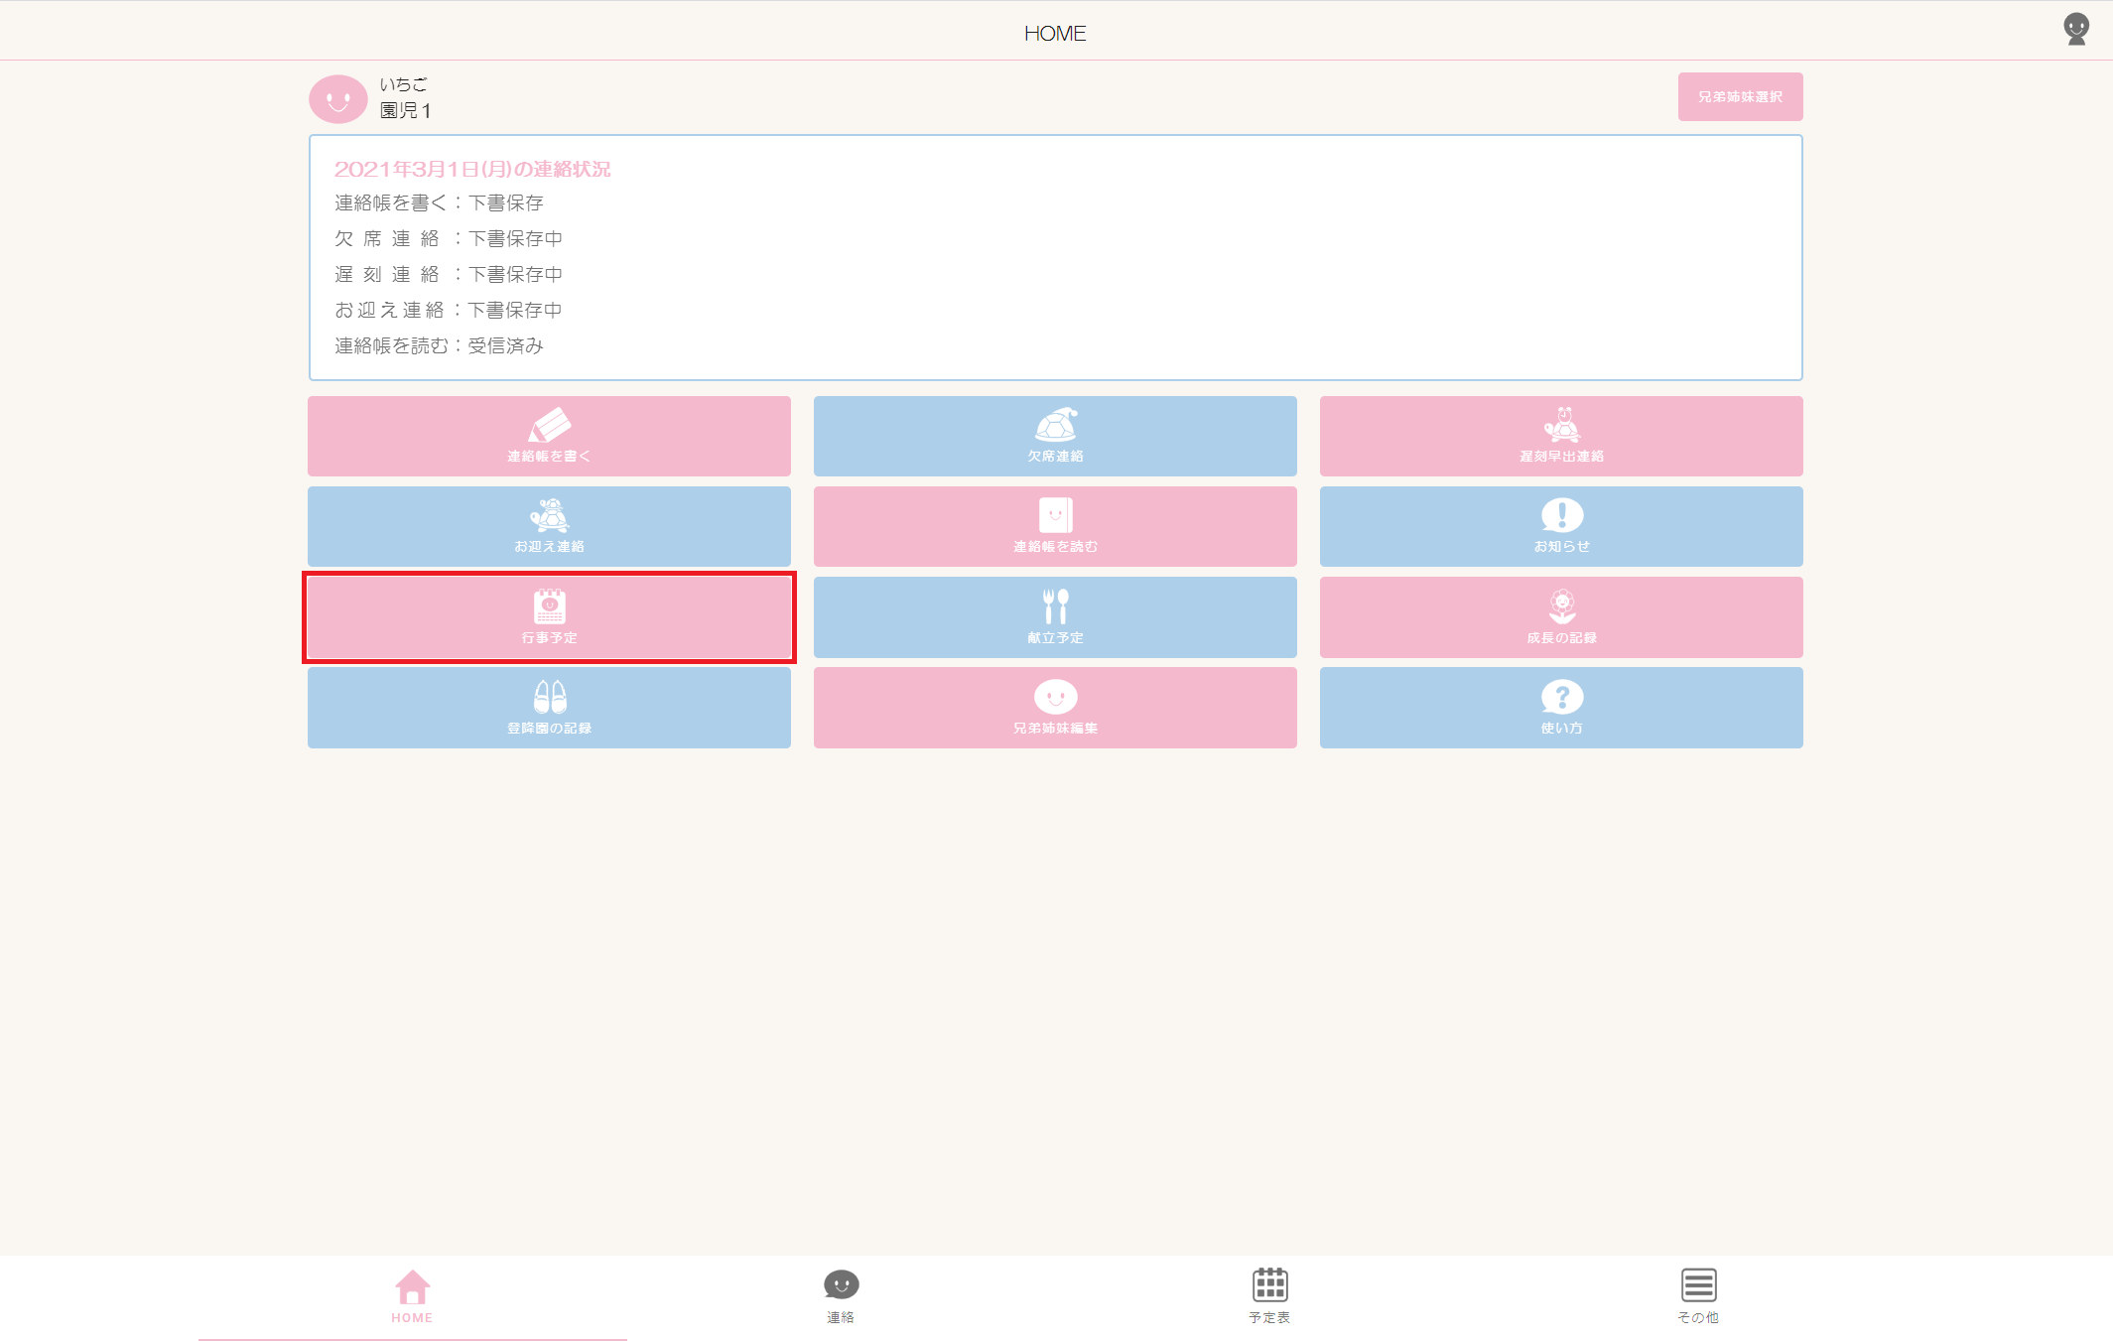The image size is (2113, 1341).
Task: Open 登降園の記録 shoes tile
Action: point(549,708)
